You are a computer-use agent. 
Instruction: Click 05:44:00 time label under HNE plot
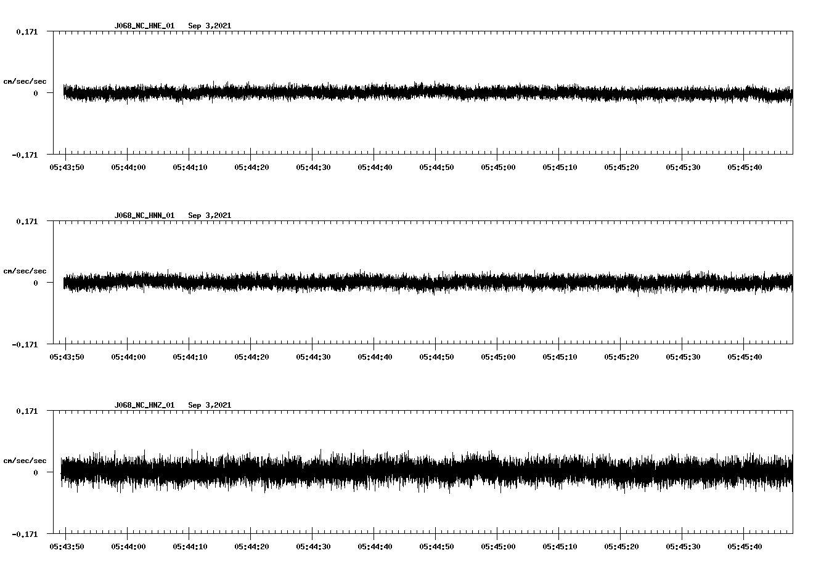point(128,167)
